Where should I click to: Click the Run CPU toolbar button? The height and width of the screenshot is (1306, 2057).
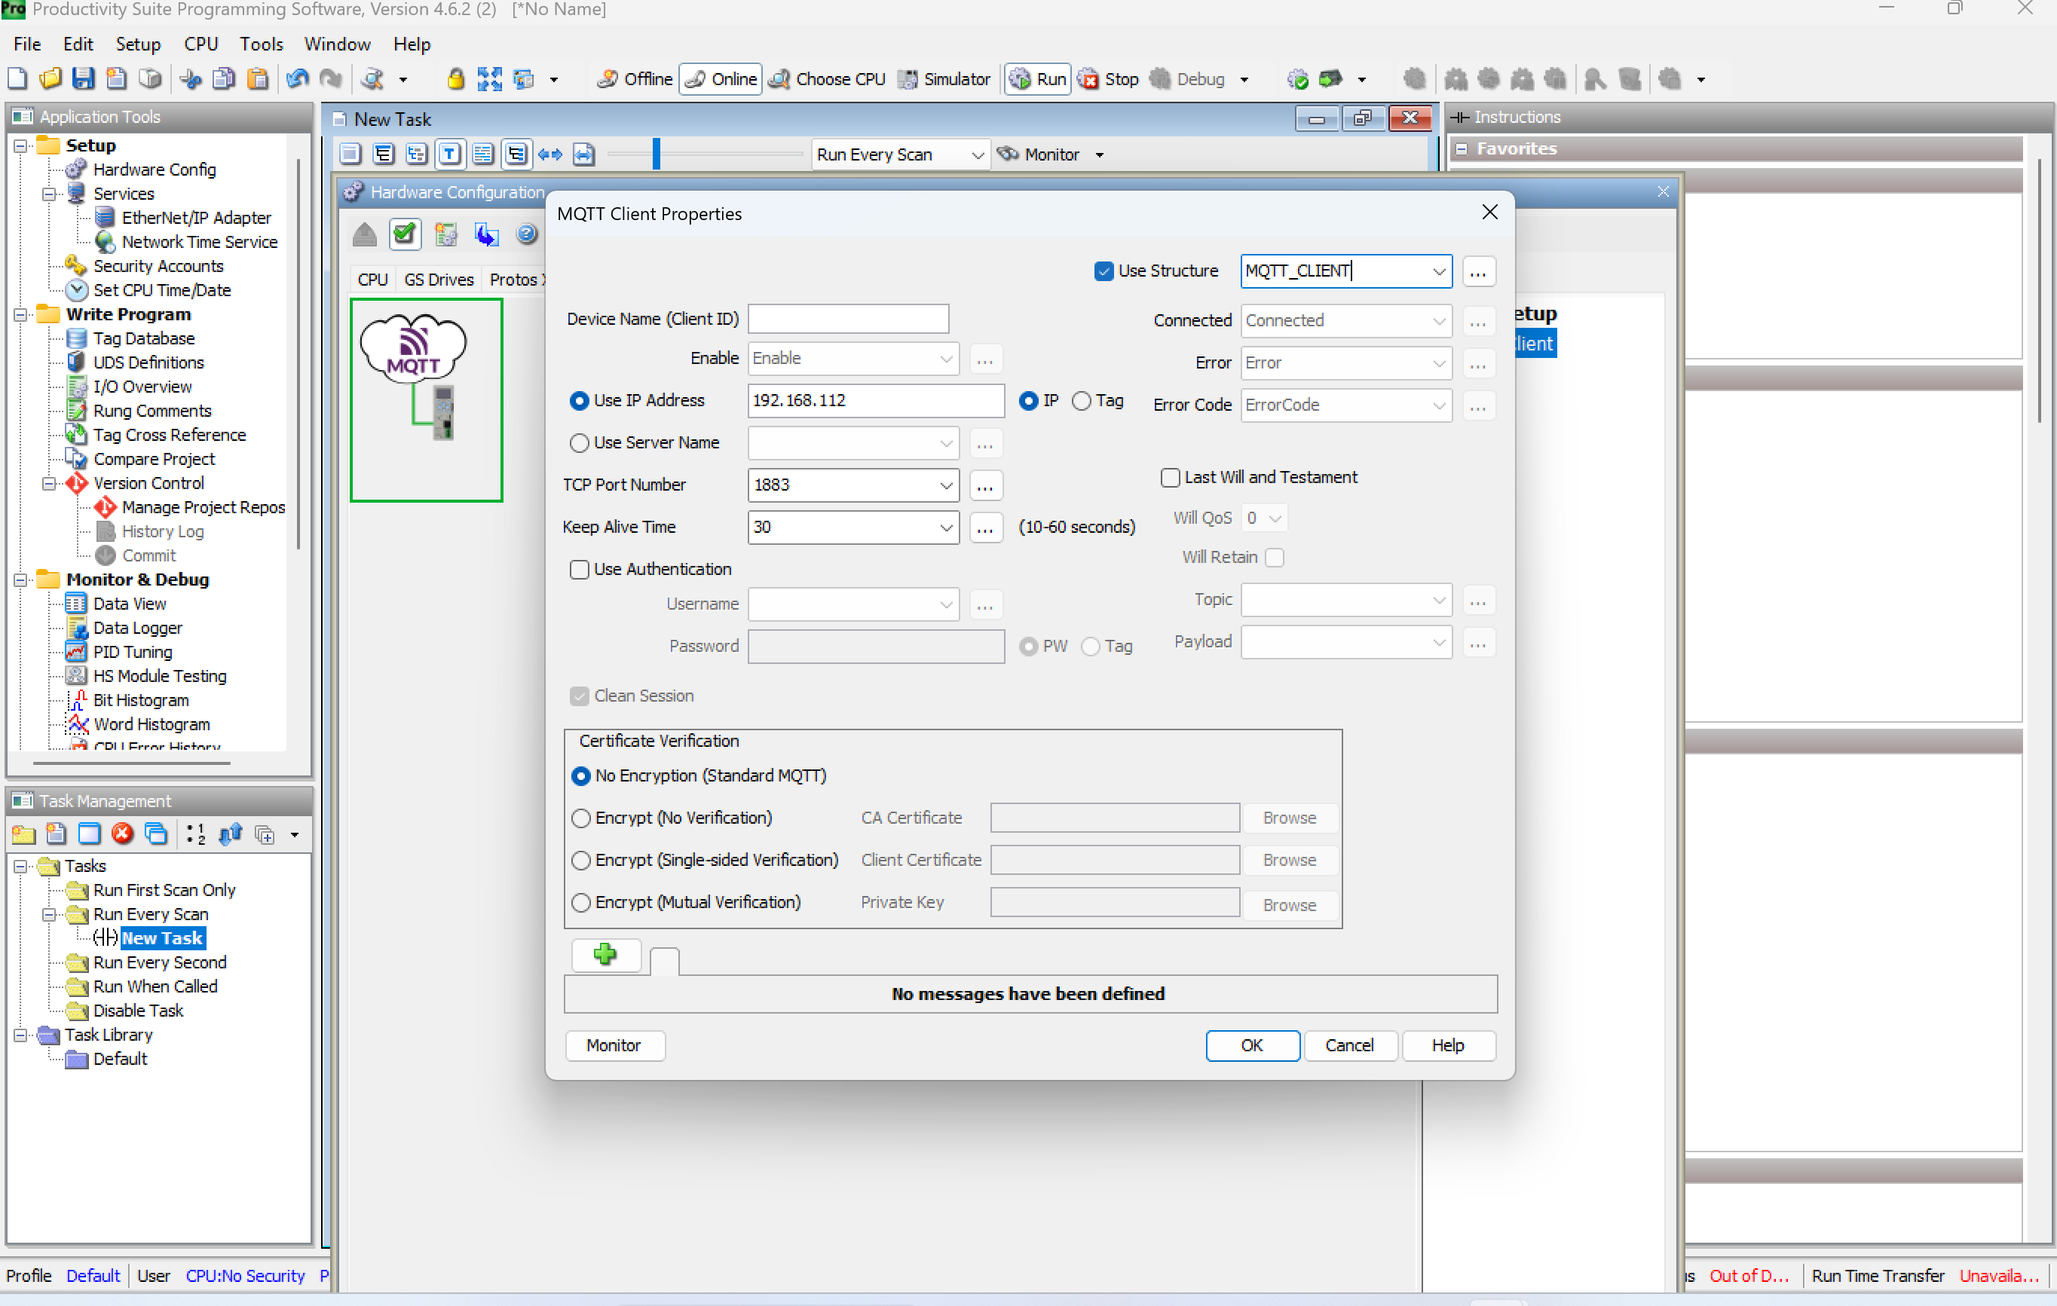pyautogui.click(x=1037, y=79)
